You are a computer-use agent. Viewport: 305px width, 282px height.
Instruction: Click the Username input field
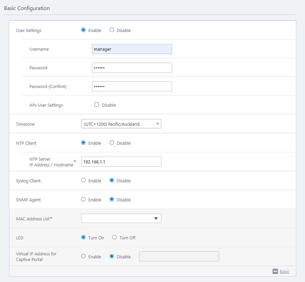pos(132,49)
